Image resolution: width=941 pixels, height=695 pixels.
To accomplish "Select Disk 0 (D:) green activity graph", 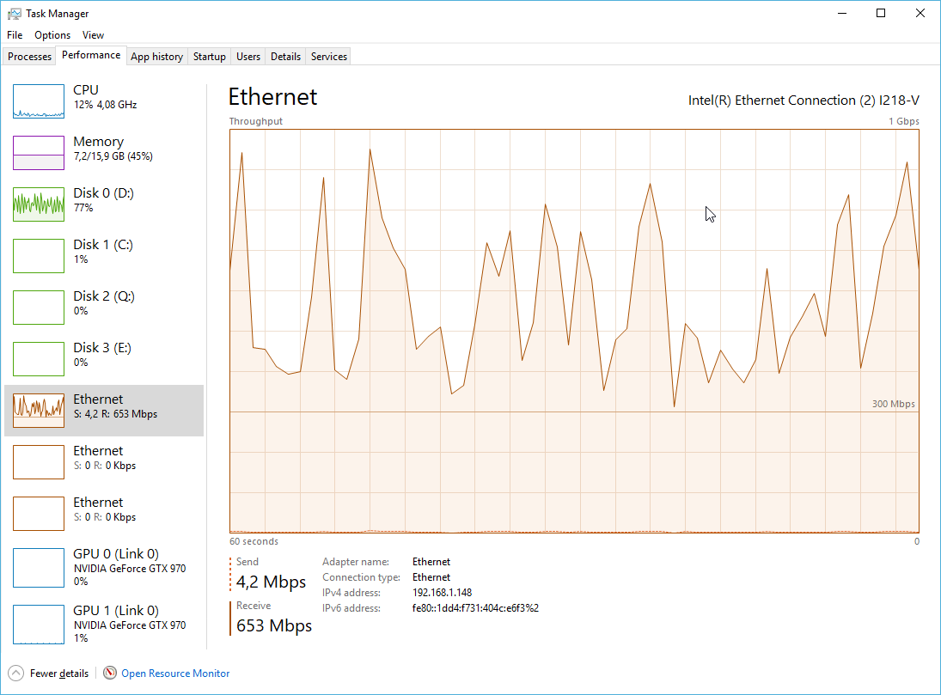I will click(x=39, y=204).
